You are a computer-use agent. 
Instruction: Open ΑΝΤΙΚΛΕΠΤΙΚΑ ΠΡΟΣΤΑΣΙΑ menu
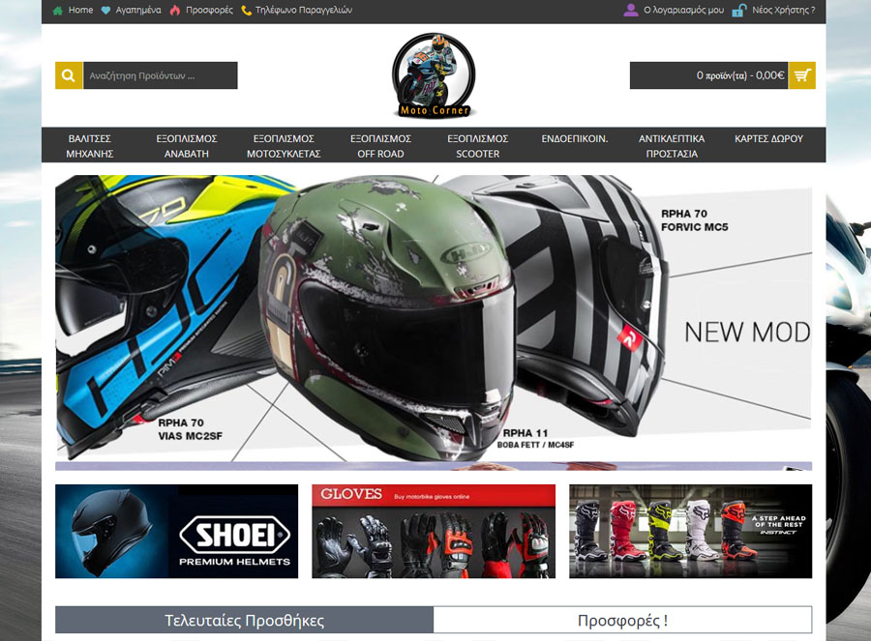[672, 146]
